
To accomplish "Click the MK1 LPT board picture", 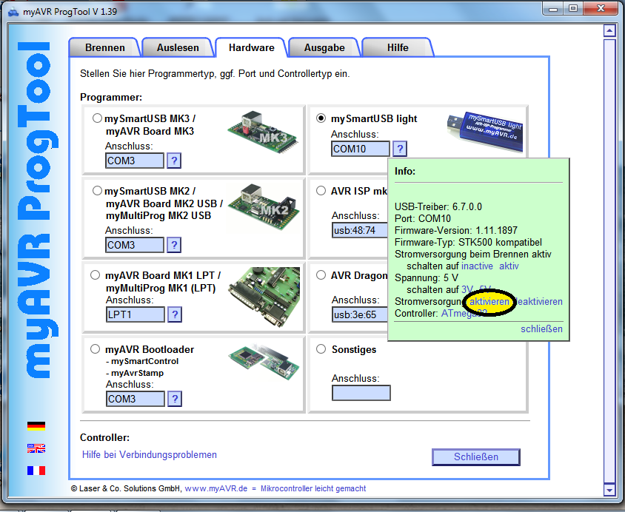I will coord(264,297).
